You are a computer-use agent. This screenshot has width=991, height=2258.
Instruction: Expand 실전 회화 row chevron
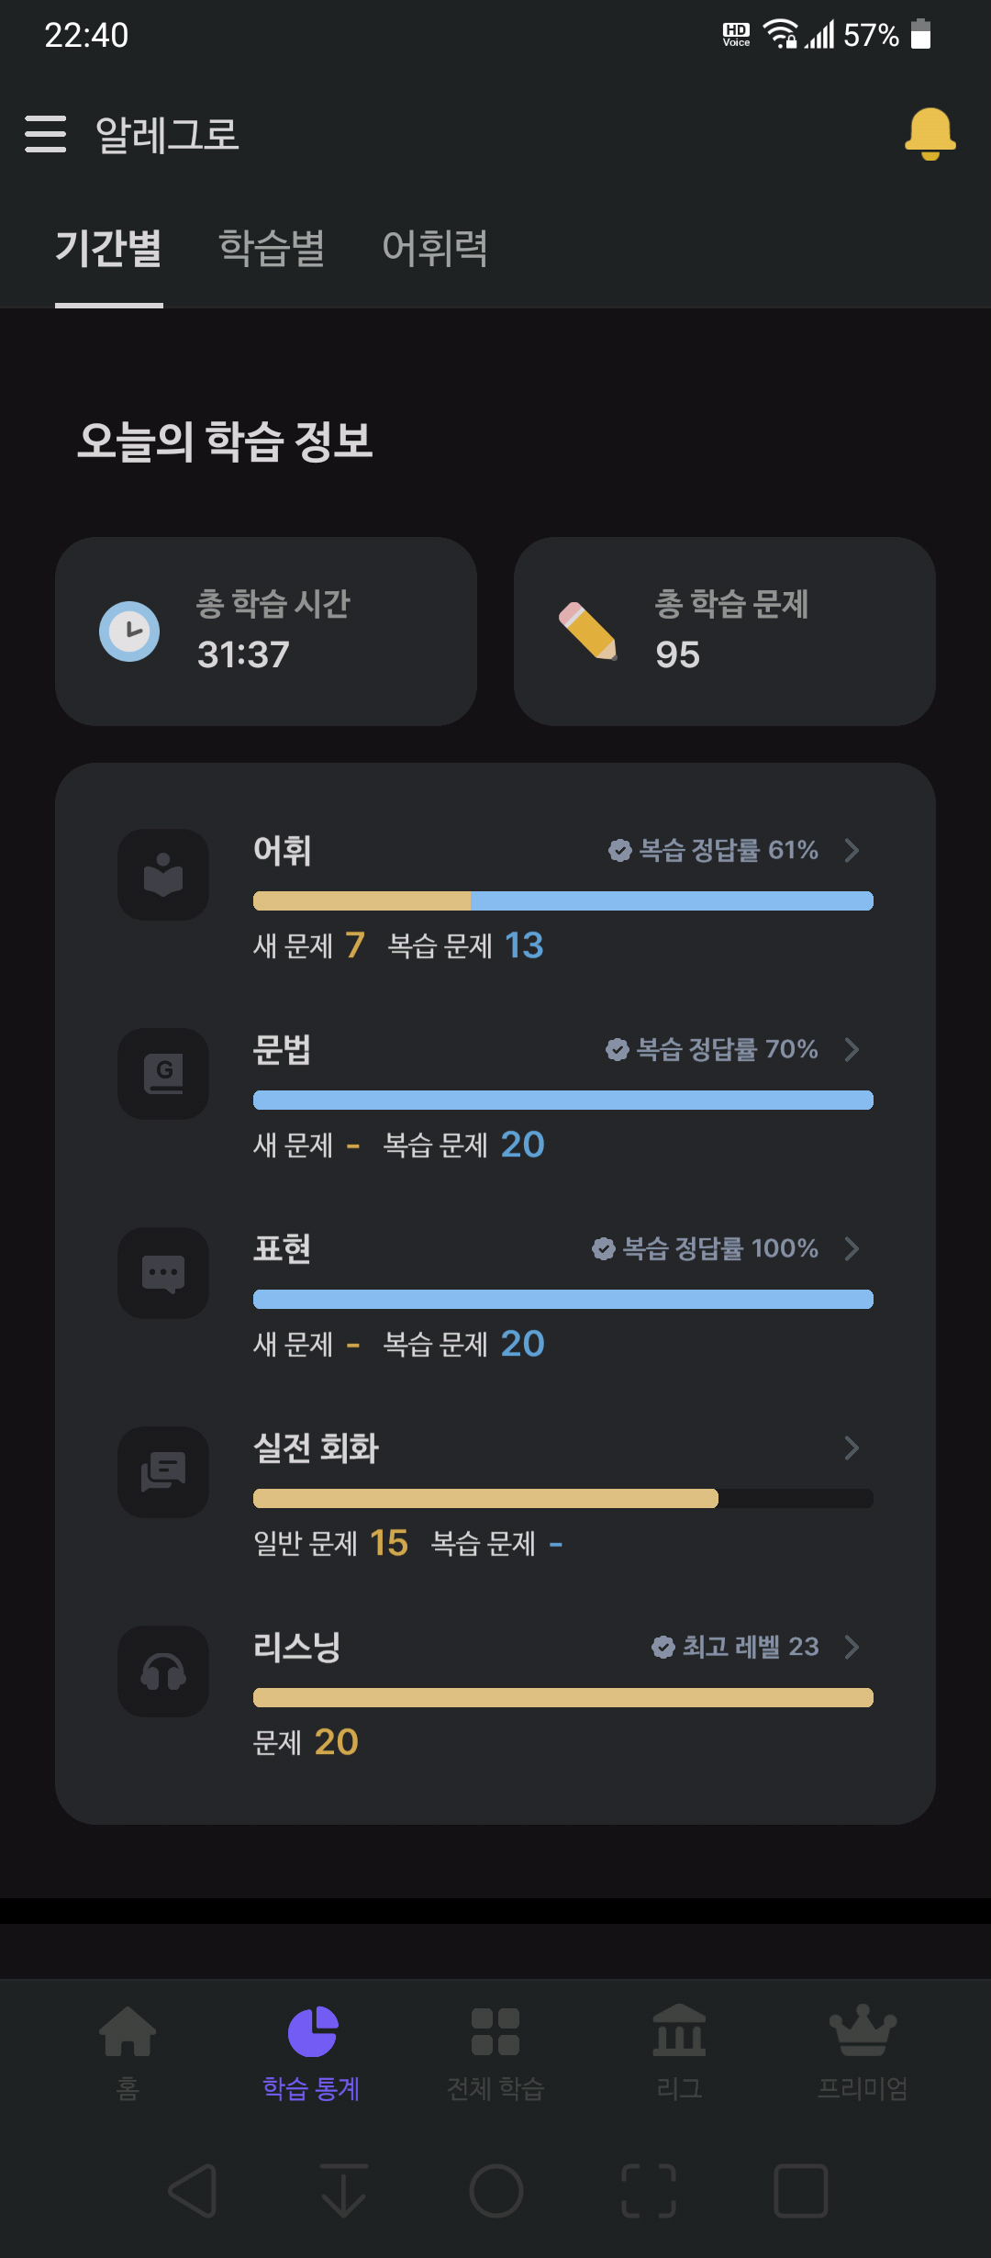pos(852,1448)
